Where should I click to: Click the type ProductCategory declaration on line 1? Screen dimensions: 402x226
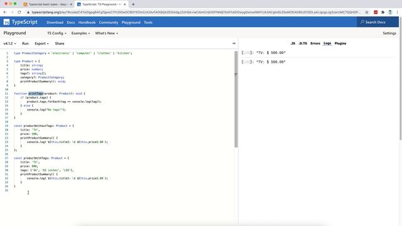73,53
